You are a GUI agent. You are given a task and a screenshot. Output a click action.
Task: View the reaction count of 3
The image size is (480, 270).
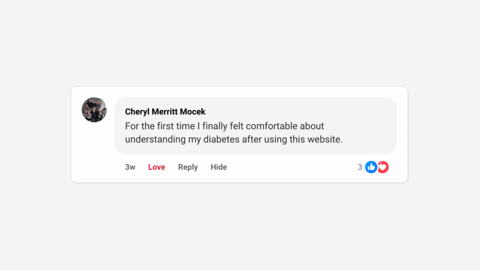360,167
